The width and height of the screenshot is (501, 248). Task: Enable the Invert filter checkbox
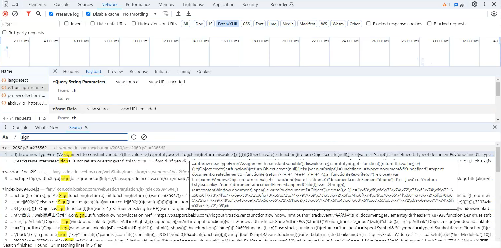[x=66, y=24]
